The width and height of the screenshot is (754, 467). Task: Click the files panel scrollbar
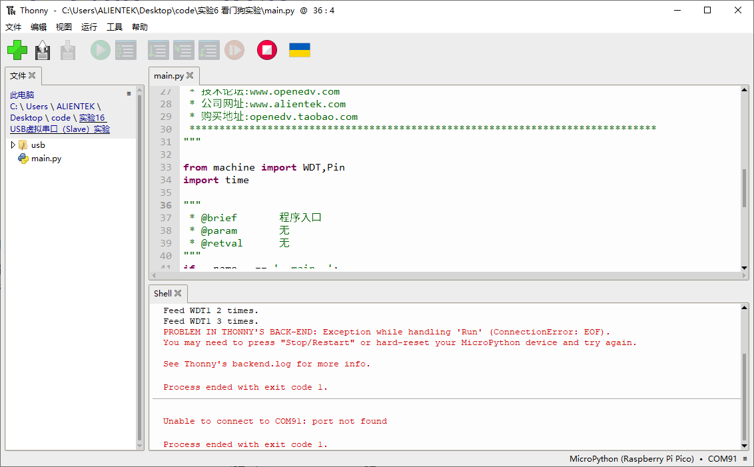139,268
